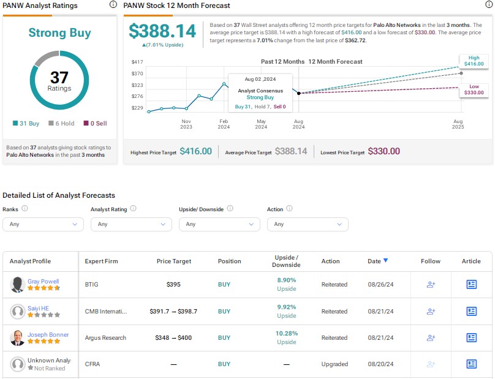Screen dimensions: 495x379
Task: Open article for Argus Research rating
Action: [x=471, y=337]
